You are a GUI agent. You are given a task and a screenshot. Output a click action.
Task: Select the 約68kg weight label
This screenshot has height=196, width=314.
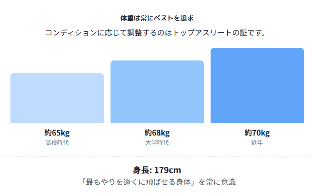pyautogui.click(x=157, y=133)
